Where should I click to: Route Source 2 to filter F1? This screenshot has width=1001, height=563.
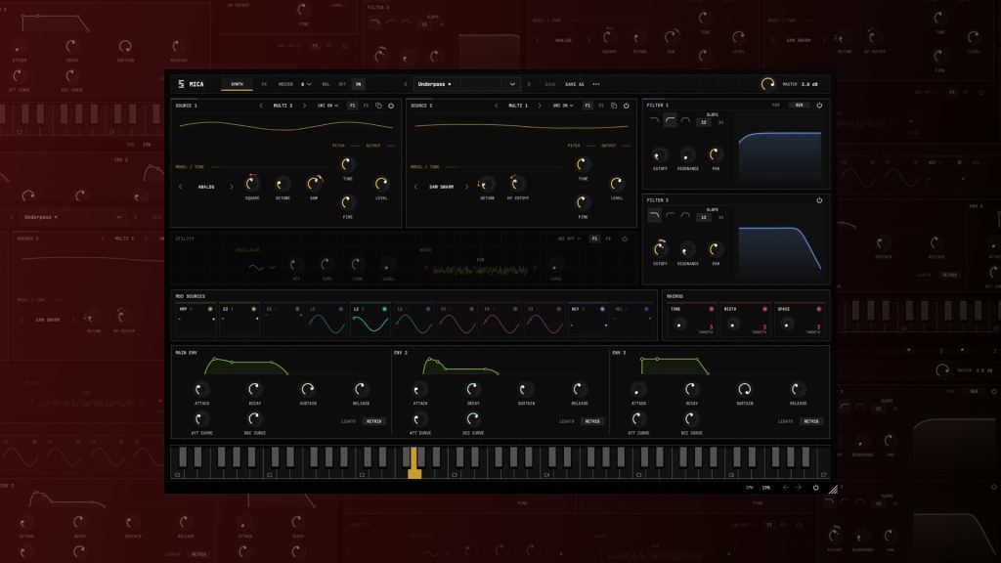(588, 106)
